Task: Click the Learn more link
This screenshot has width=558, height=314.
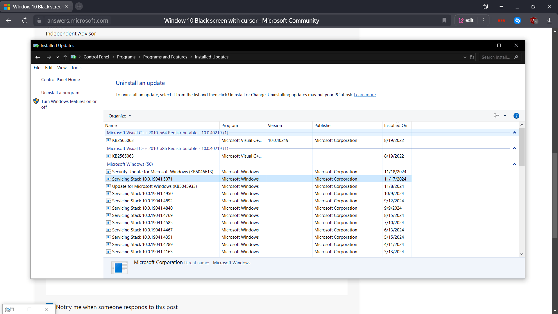Action: (365, 95)
